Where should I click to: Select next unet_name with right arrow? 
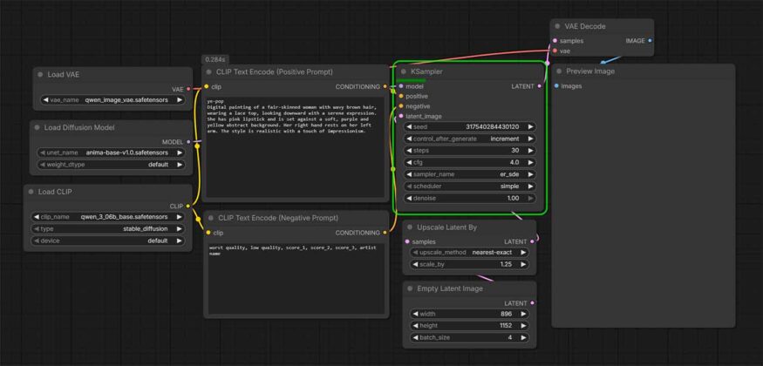(180, 152)
